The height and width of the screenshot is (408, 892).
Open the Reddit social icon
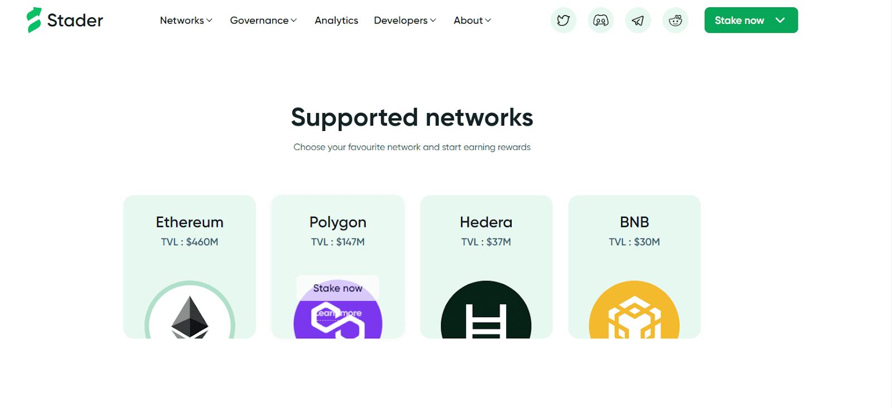pos(676,21)
